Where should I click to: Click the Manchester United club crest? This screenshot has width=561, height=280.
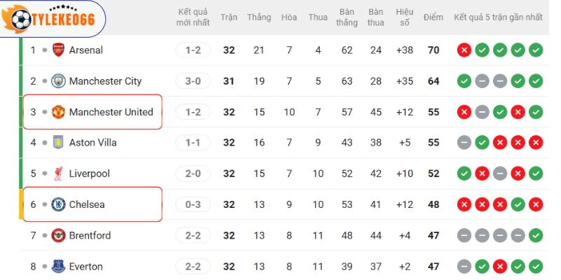point(58,112)
